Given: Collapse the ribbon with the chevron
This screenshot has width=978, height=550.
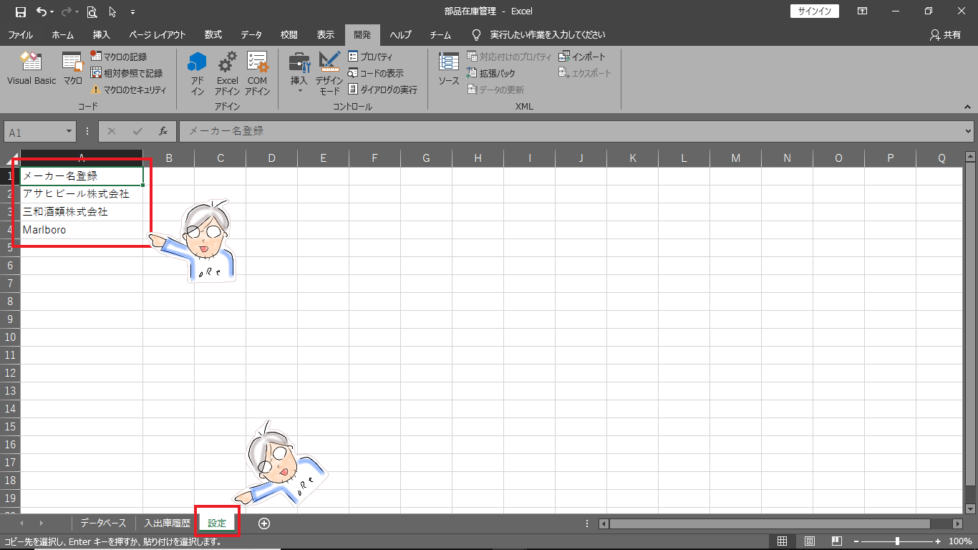Looking at the screenshot, I should pos(967,106).
